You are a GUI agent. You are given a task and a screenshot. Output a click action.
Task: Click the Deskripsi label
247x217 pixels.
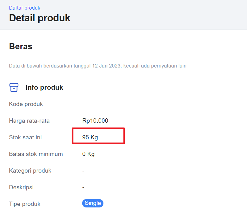[x=21, y=187]
